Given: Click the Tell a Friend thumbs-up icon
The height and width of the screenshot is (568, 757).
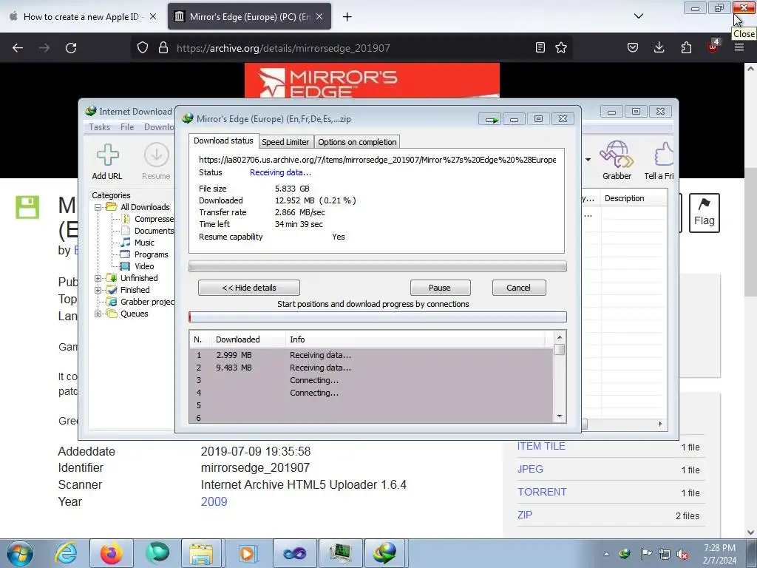Looking at the screenshot, I should pyautogui.click(x=663, y=154).
